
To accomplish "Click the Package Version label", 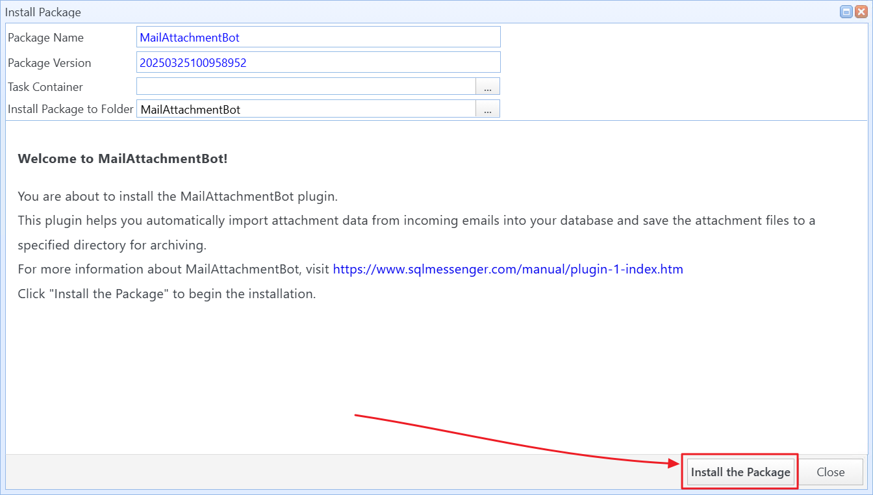I will click(49, 63).
